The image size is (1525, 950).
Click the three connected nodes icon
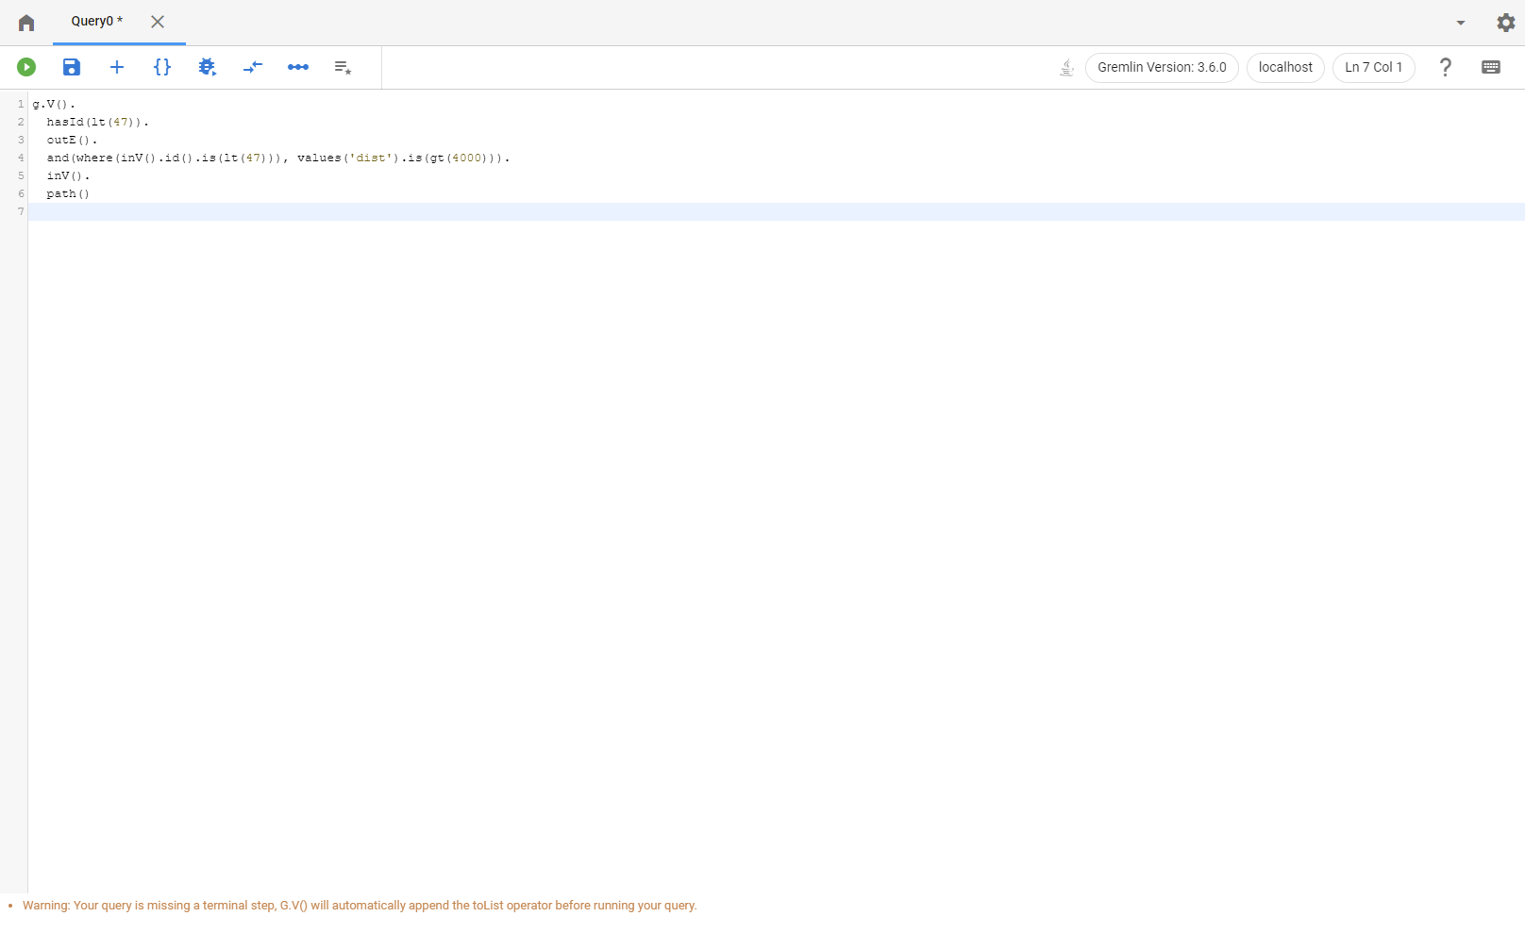(298, 67)
